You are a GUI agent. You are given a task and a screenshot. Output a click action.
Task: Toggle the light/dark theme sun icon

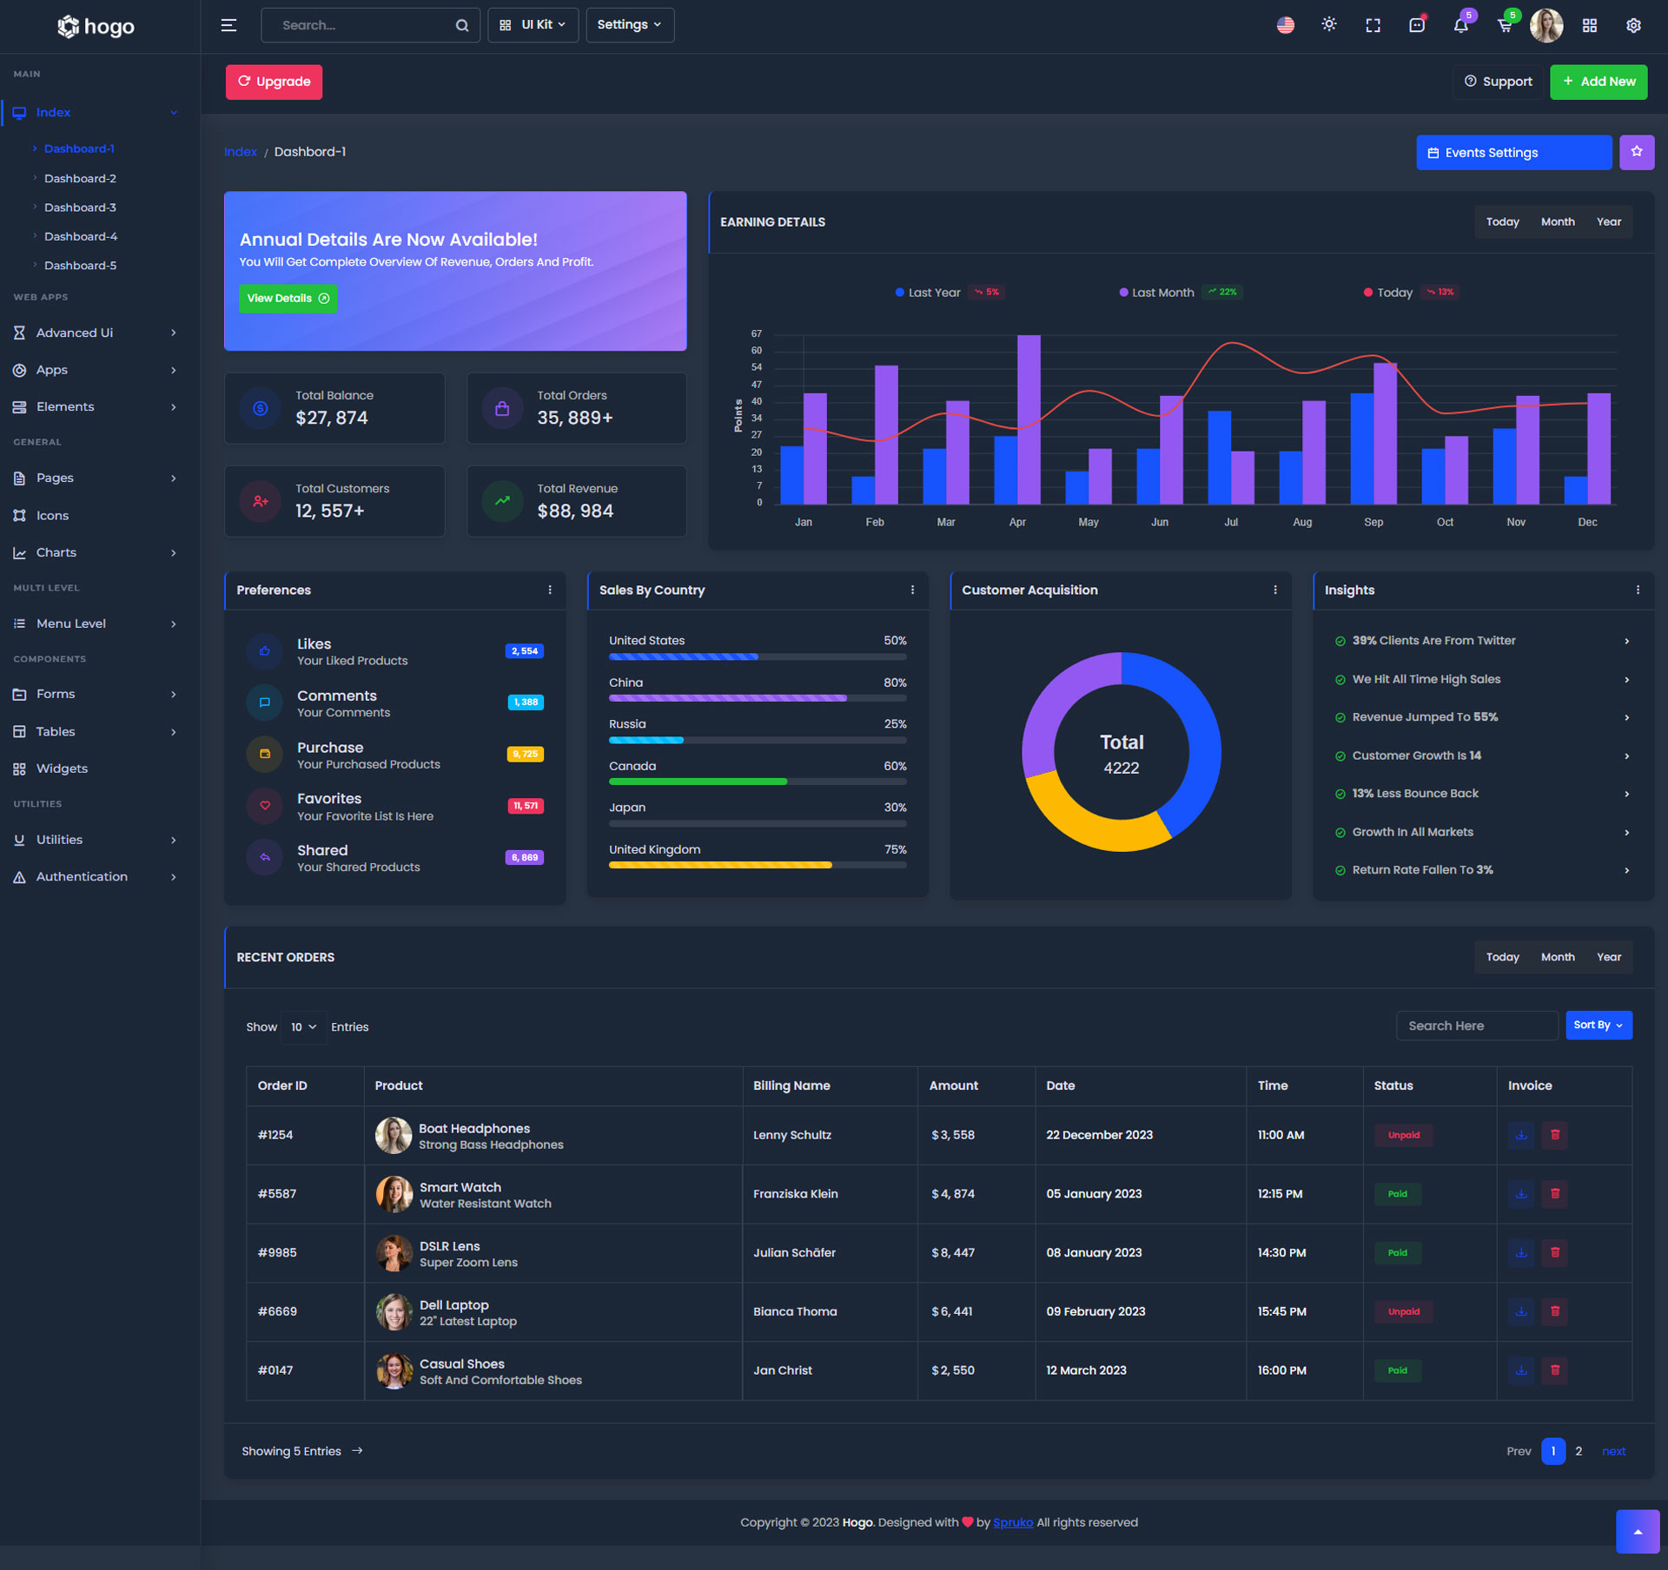(1328, 25)
